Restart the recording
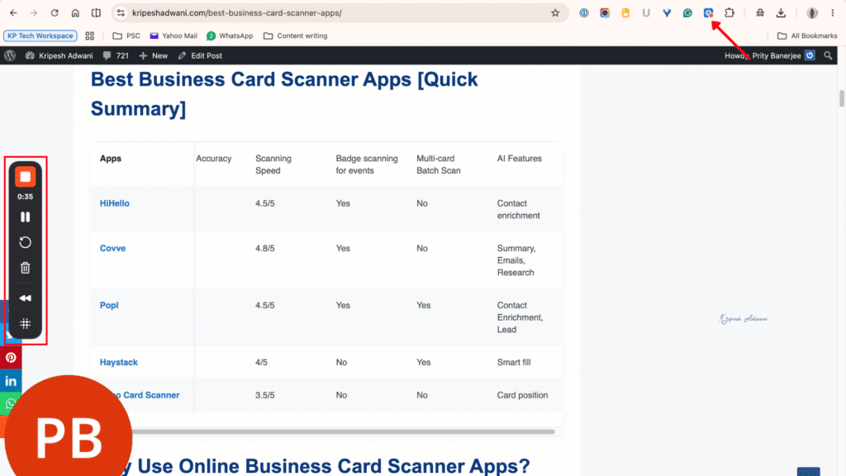The image size is (846, 476). 25,242
